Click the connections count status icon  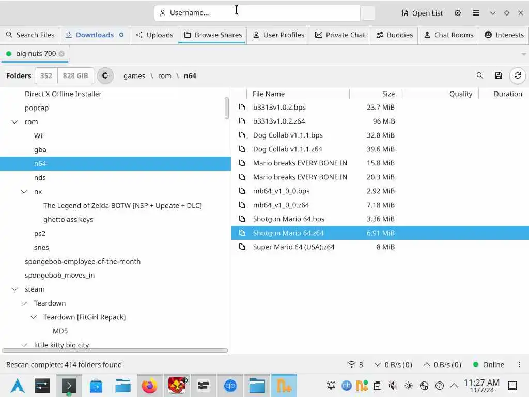[355, 364]
